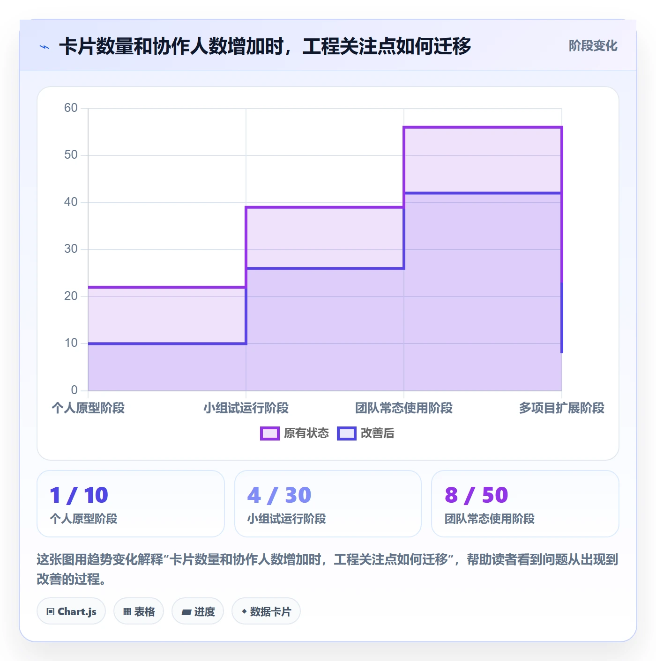Image resolution: width=656 pixels, height=661 pixels.
Task: Click the 改善后 legend label
Action: click(378, 433)
